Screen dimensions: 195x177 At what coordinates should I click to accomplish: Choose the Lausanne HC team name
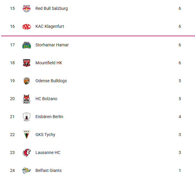coord(48,152)
